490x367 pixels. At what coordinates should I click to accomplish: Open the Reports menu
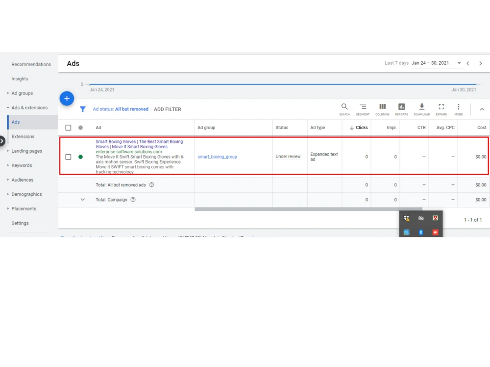point(402,110)
